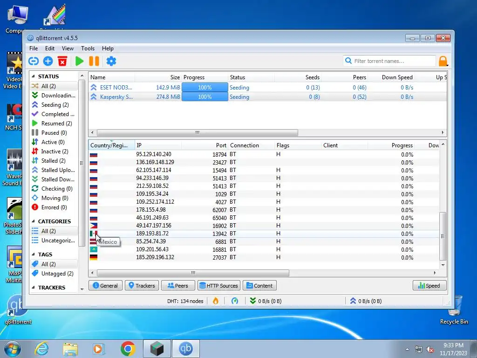Select Uncategorized in Categories section

[x=54, y=241]
